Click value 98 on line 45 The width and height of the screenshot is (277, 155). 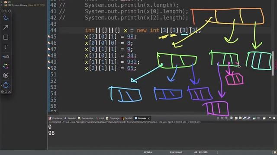coord(130,37)
